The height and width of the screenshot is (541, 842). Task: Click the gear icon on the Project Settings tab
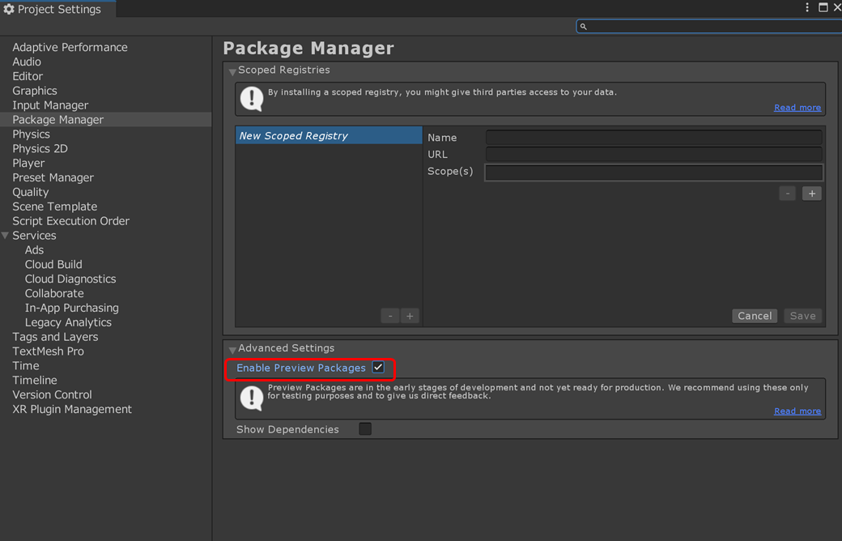(x=8, y=9)
